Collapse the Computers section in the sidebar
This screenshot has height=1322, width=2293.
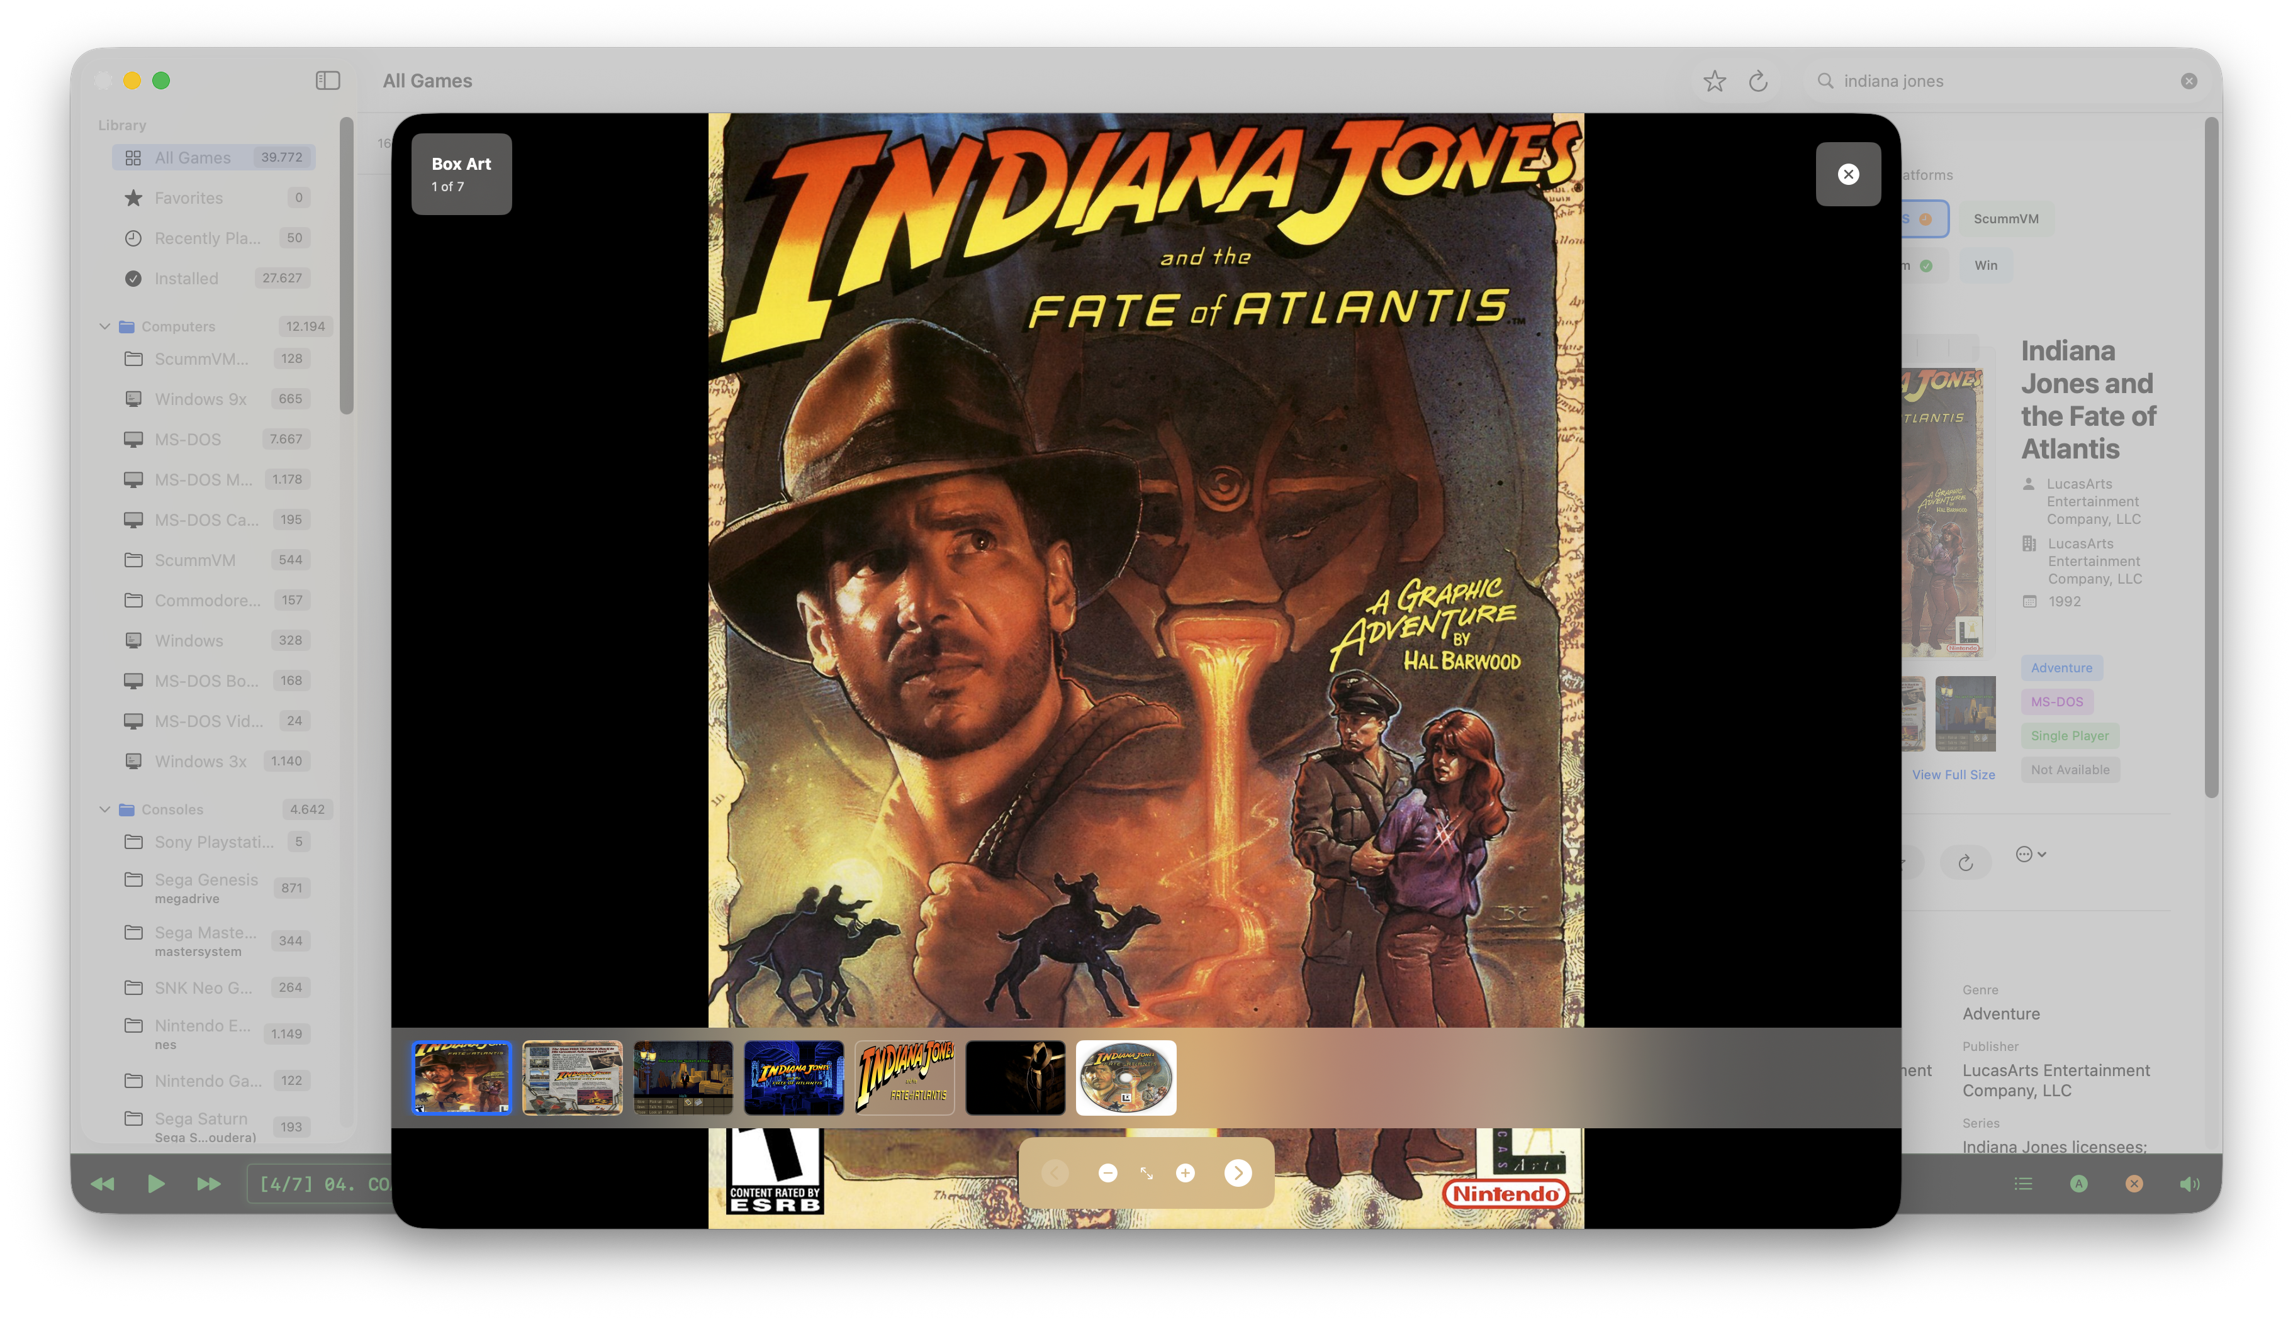pyautogui.click(x=104, y=326)
